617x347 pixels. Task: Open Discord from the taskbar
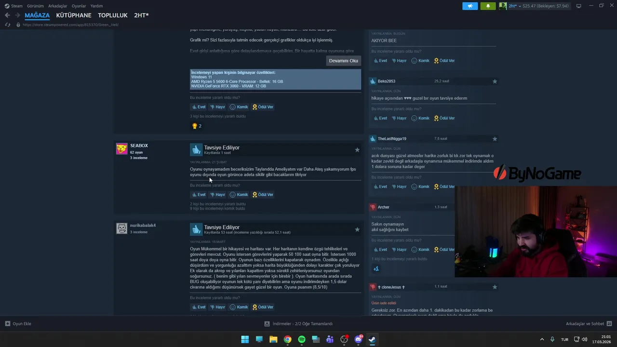pos(358,339)
